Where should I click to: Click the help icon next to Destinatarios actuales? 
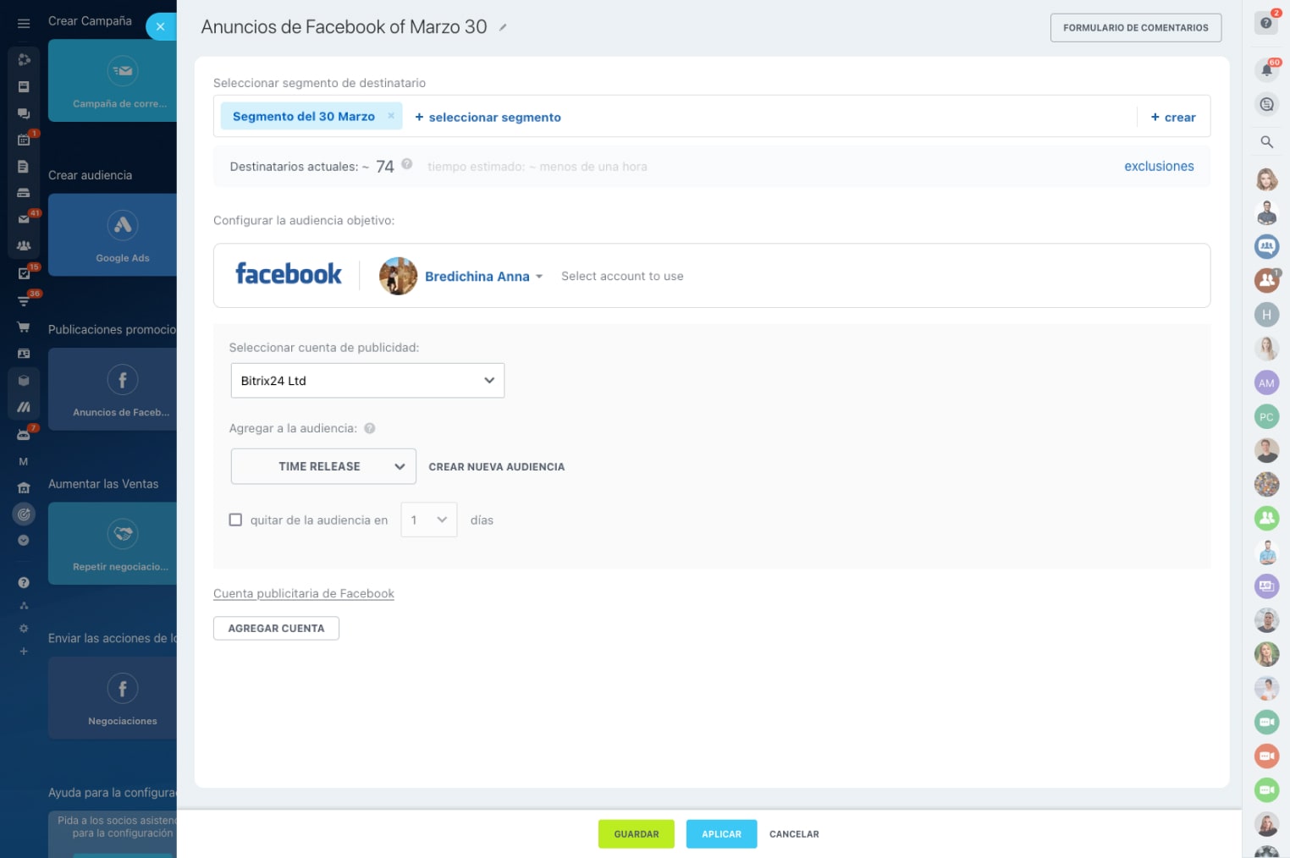(407, 164)
